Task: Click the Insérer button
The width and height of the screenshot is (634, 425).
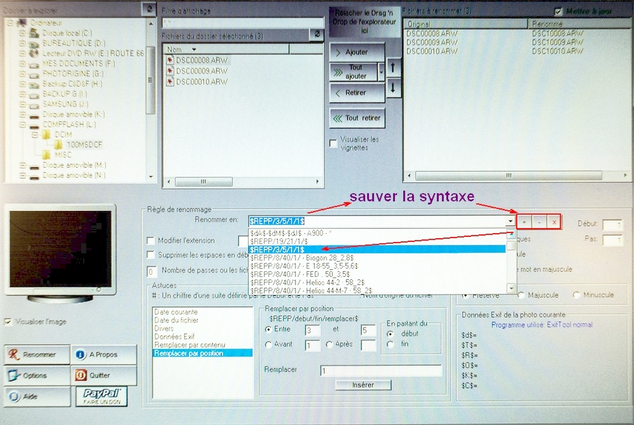Action: [363, 385]
